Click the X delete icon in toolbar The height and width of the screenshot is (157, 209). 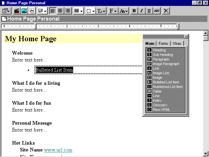166,11
